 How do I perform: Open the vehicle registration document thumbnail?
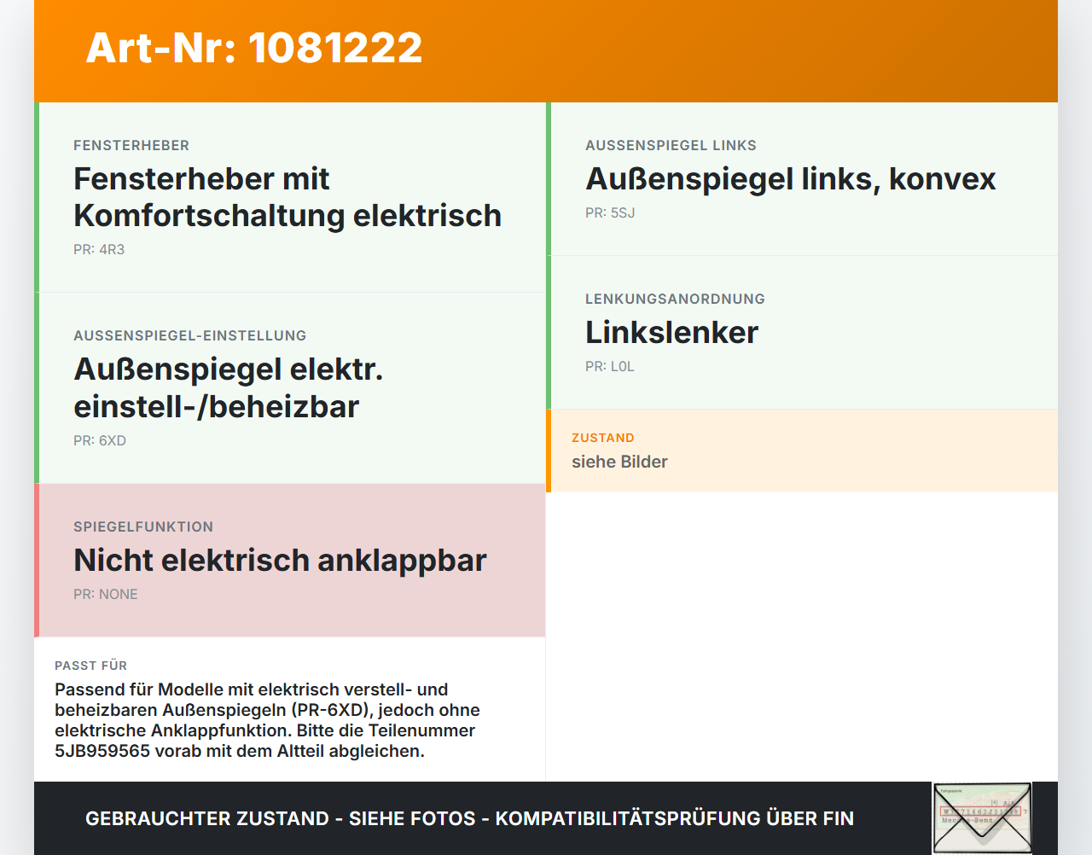(x=982, y=817)
